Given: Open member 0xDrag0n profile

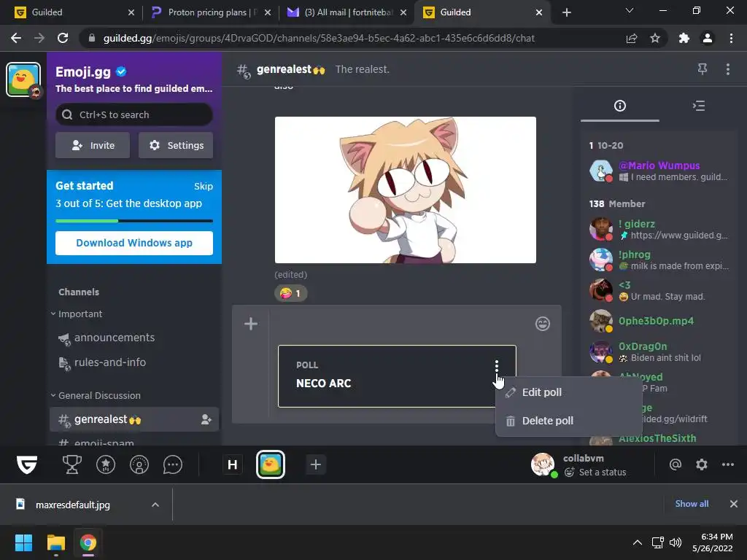Looking at the screenshot, I should click(x=659, y=351).
